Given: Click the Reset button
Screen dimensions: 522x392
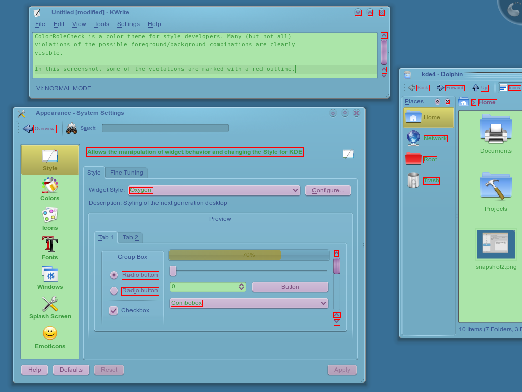Looking at the screenshot, I should (109, 370).
